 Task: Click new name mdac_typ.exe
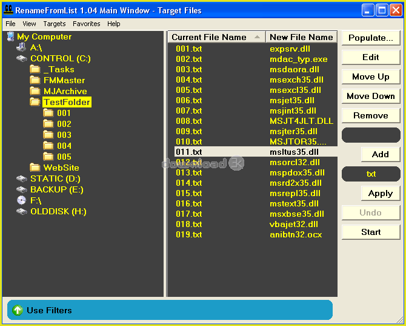point(299,59)
